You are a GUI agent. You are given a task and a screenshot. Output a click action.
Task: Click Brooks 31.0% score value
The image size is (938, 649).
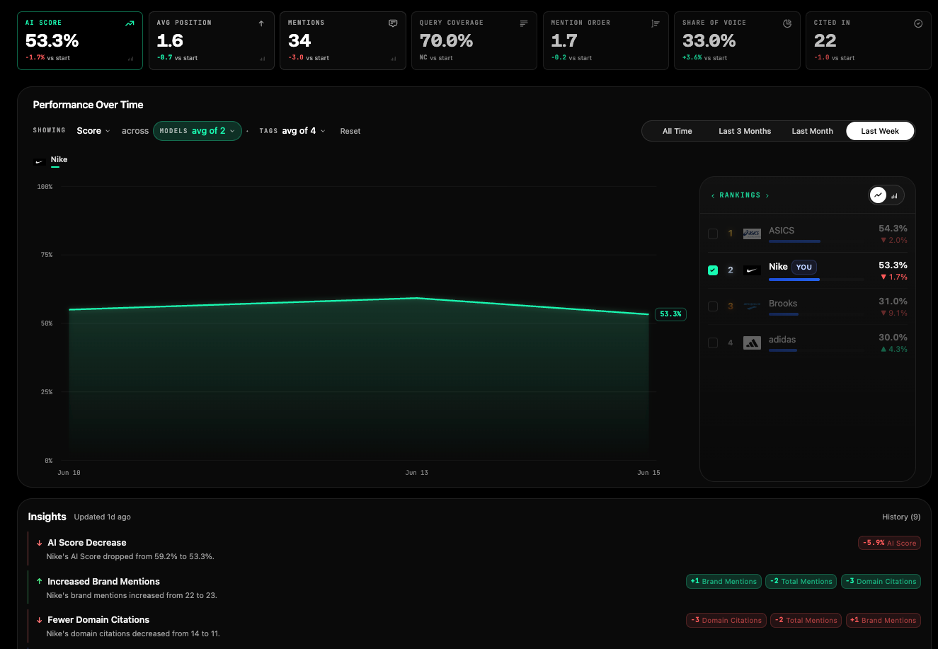(x=892, y=301)
